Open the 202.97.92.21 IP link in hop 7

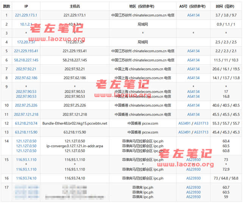pyautogui.click(x=26, y=69)
